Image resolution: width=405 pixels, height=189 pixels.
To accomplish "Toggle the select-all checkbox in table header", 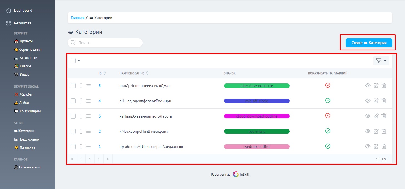I will point(73,61).
